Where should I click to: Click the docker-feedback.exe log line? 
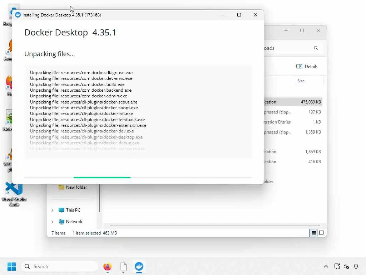[x=87, y=120]
